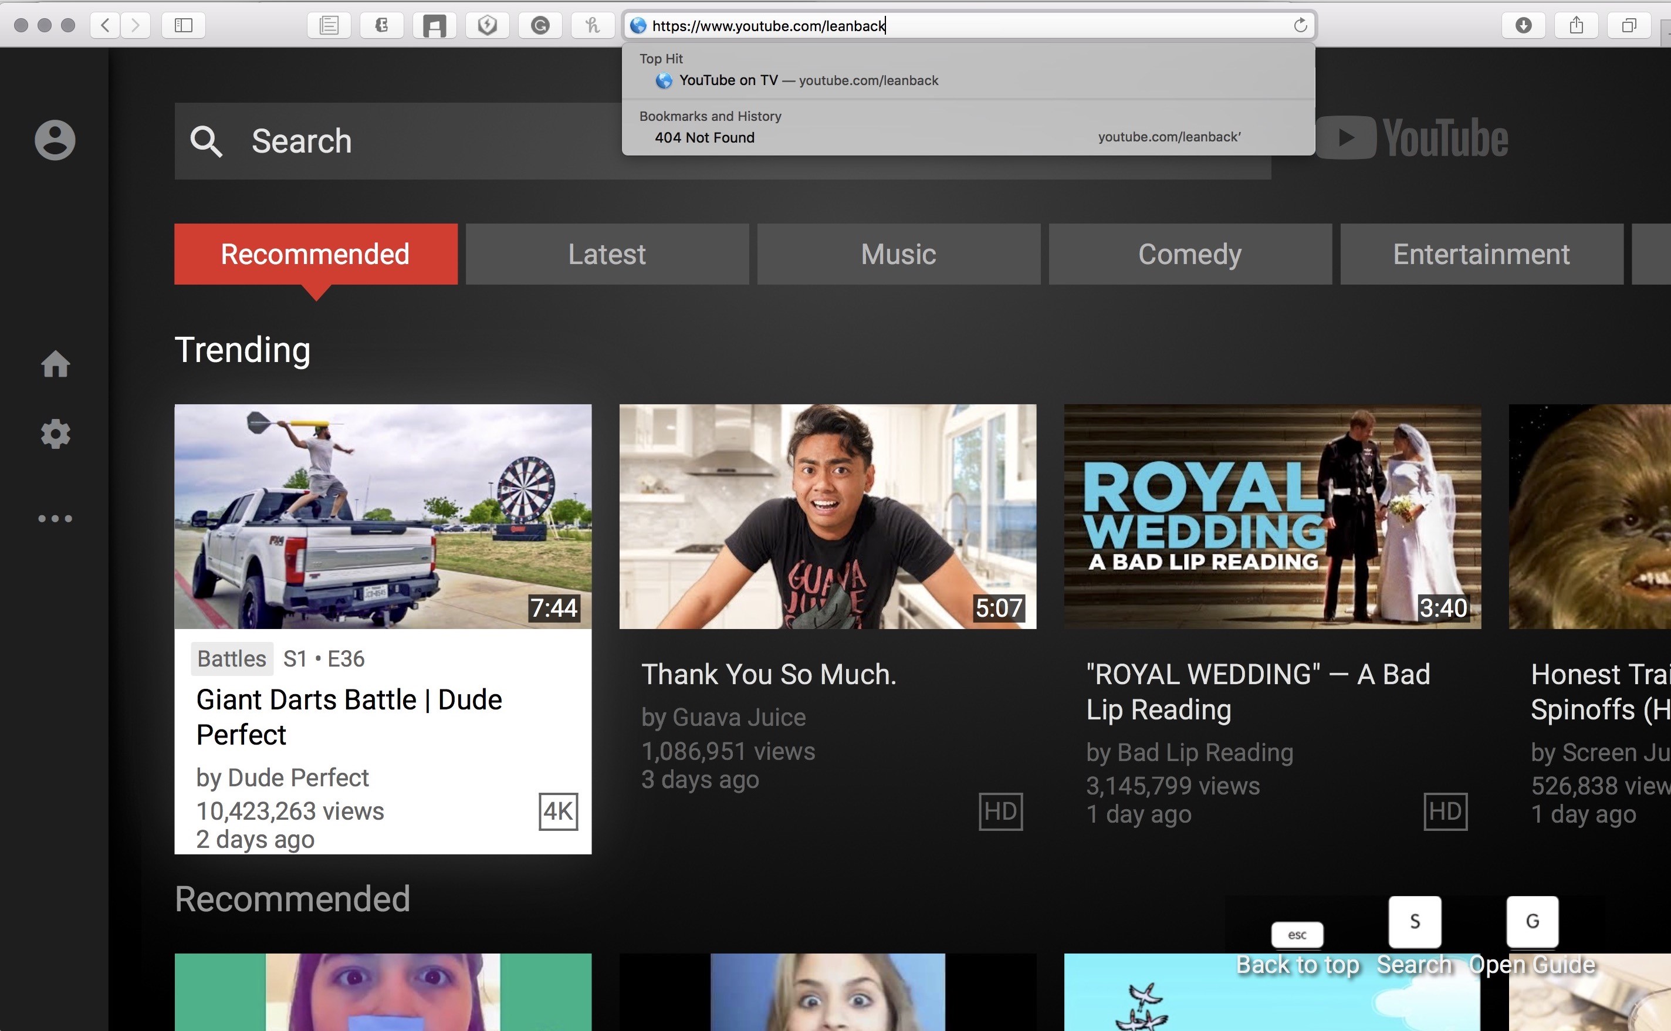
Task: Switch to the Entertainment tab
Action: 1481,253
